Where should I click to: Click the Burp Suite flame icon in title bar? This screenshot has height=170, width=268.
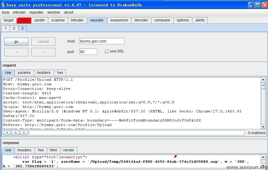click(x=3, y=5)
